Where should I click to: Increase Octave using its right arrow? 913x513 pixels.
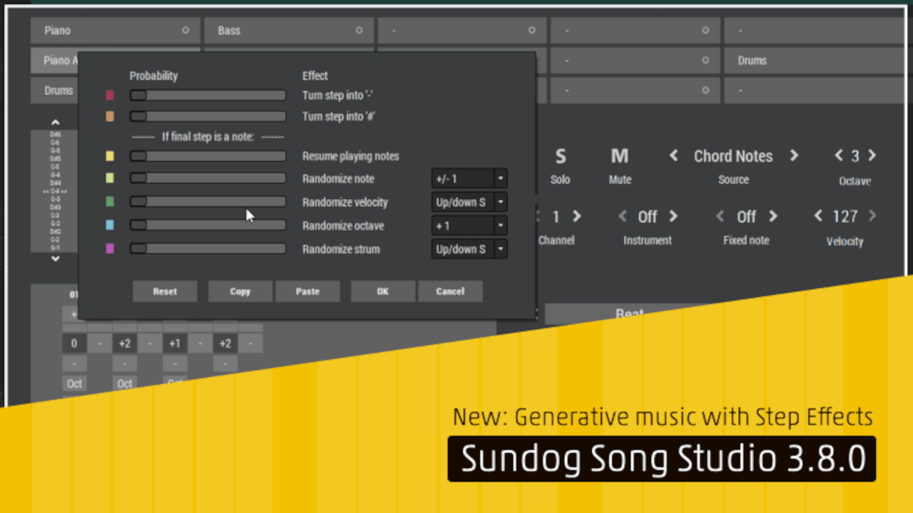coord(872,156)
